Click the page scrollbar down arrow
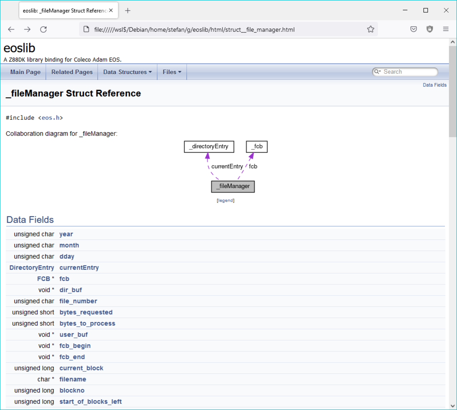The width and height of the screenshot is (457, 410). click(x=453, y=406)
